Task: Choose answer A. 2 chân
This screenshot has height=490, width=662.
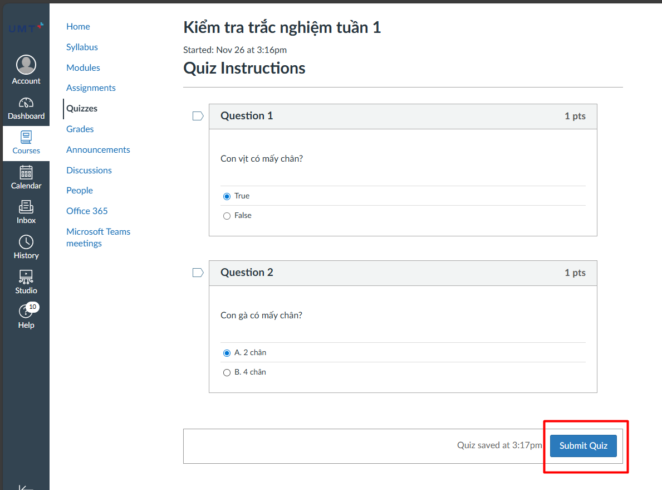Action: pos(227,353)
